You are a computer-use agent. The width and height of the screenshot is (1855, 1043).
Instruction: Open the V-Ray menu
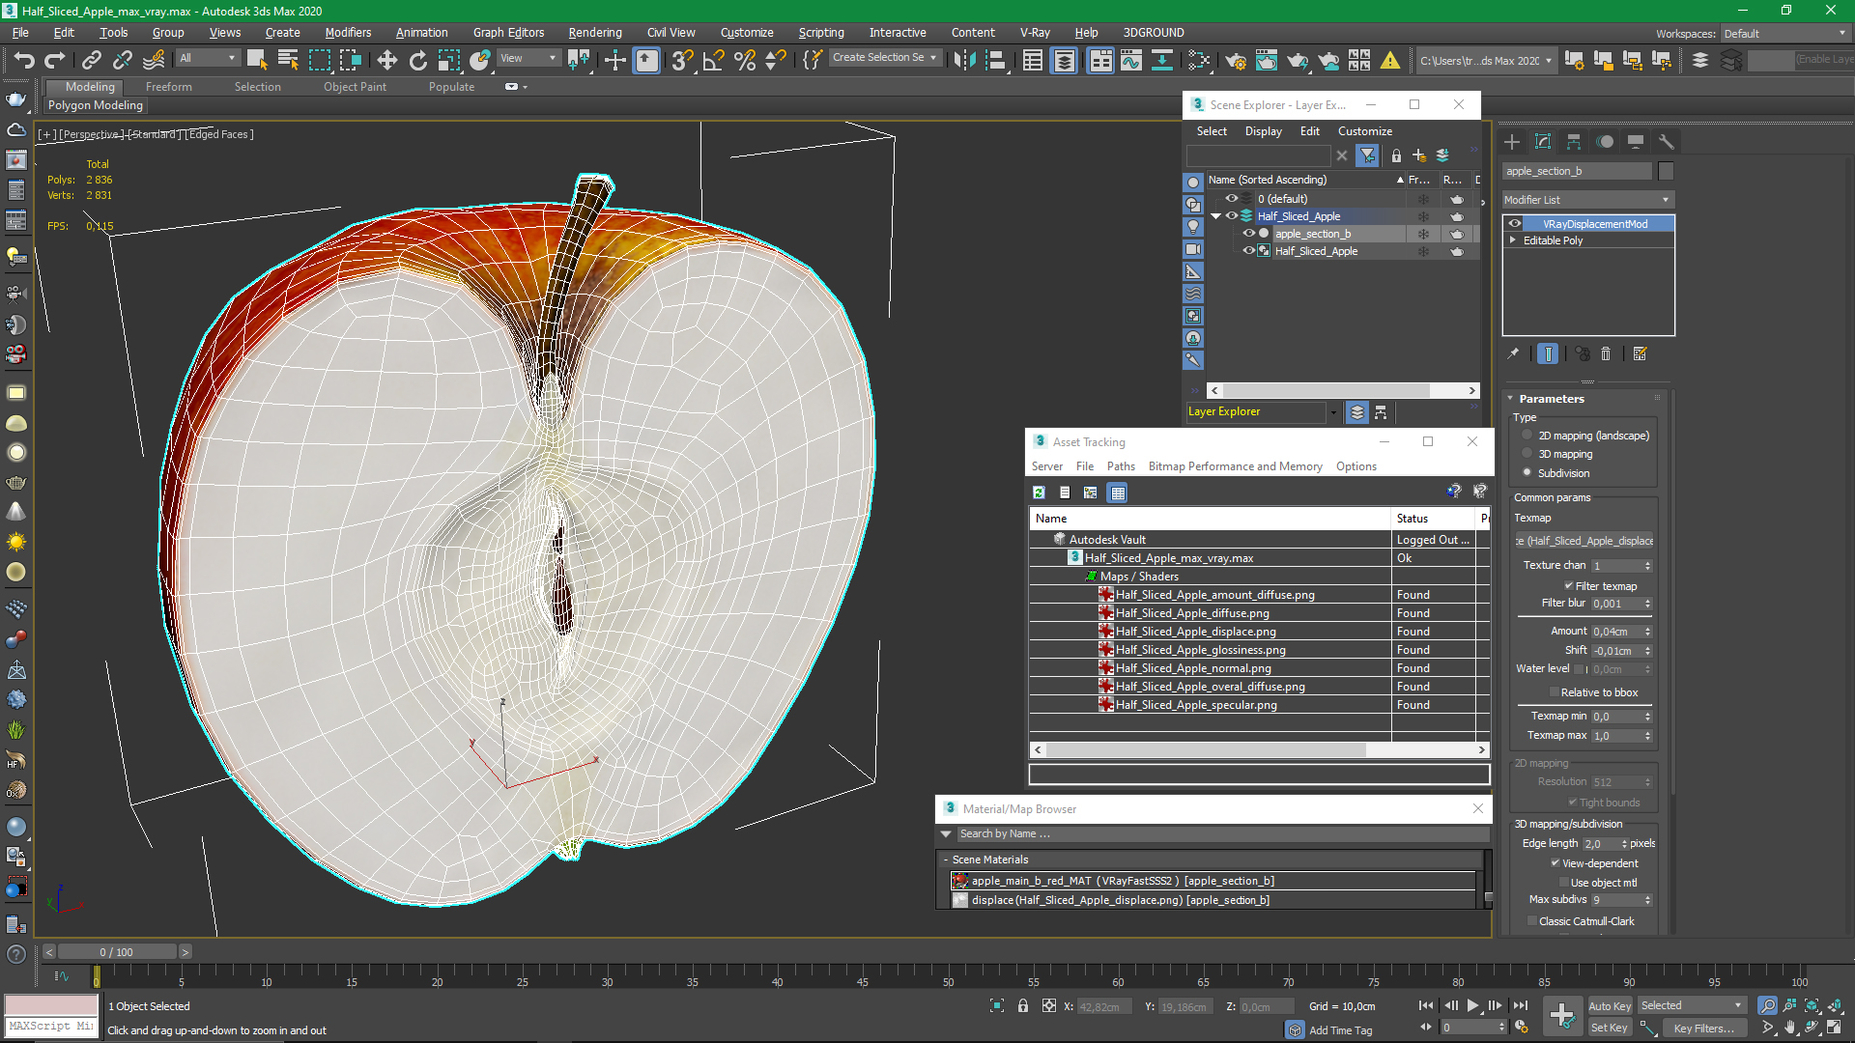pos(1035,33)
